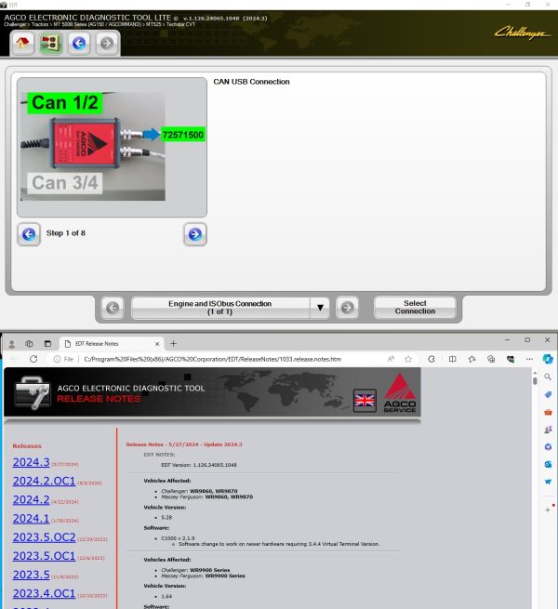Click the Challenger logo in EDT header
This screenshot has height=609, width=558.
[522, 33]
